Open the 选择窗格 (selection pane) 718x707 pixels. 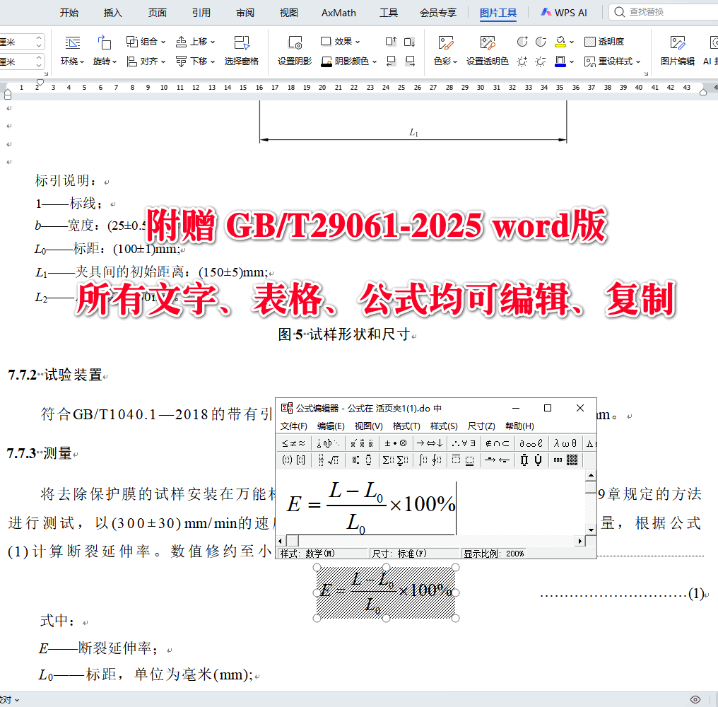pos(243,51)
